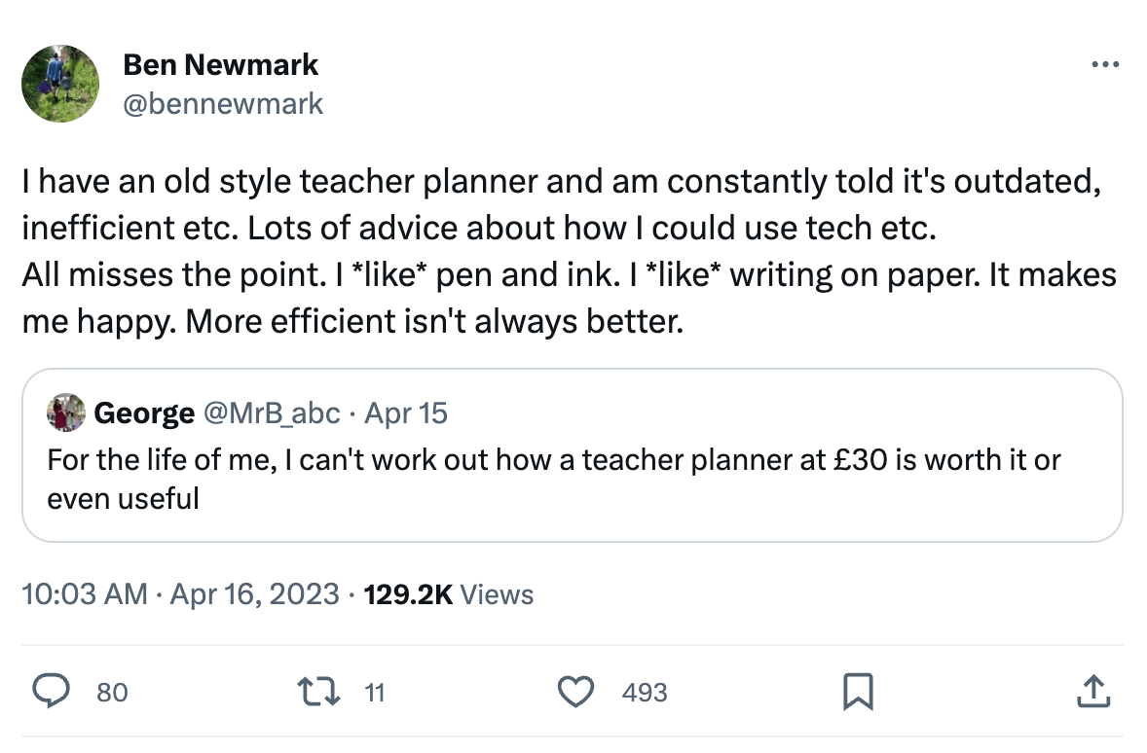Open the three-dot more options menu

[1104, 65]
